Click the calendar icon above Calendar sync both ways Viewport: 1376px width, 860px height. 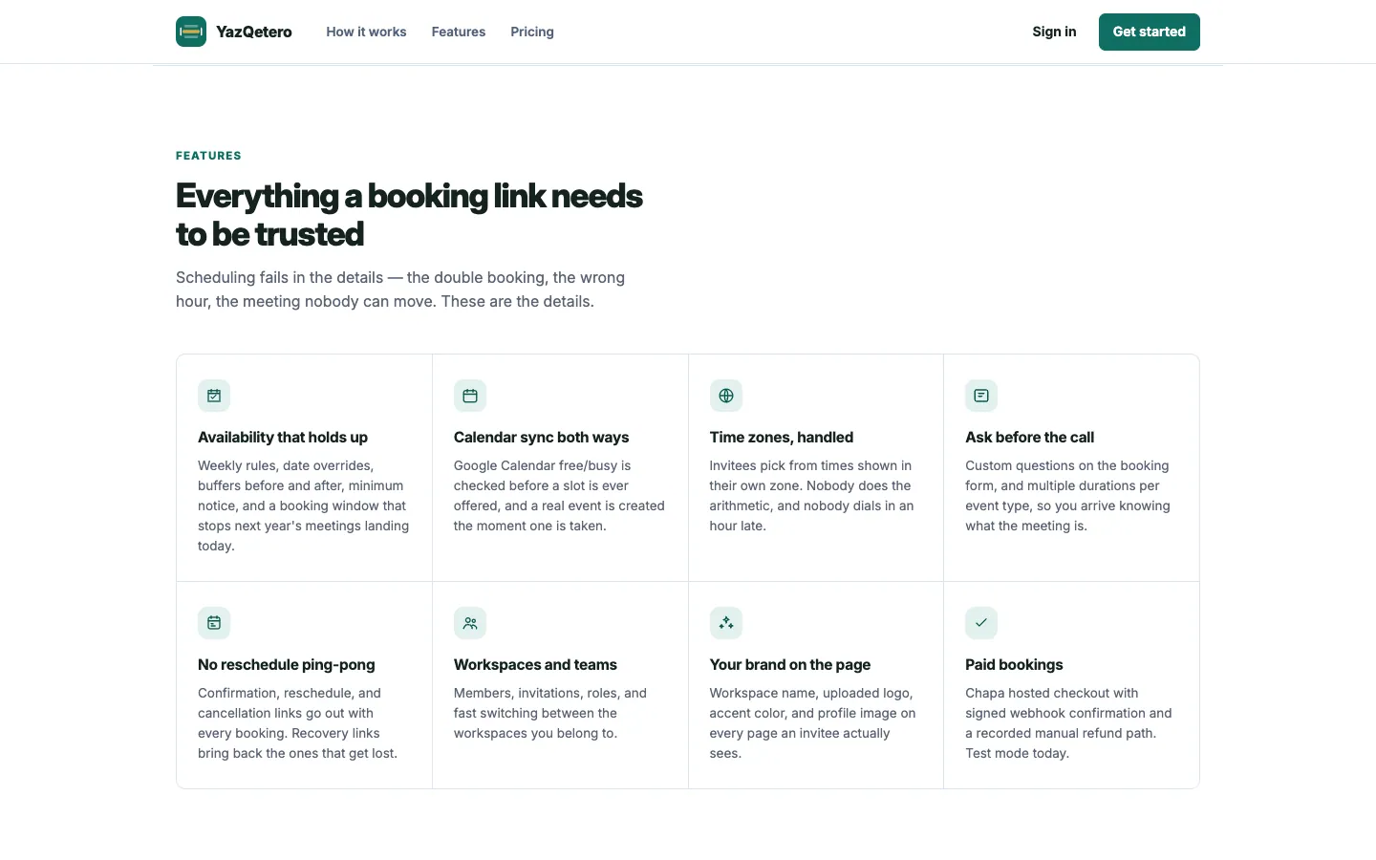click(470, 396)
